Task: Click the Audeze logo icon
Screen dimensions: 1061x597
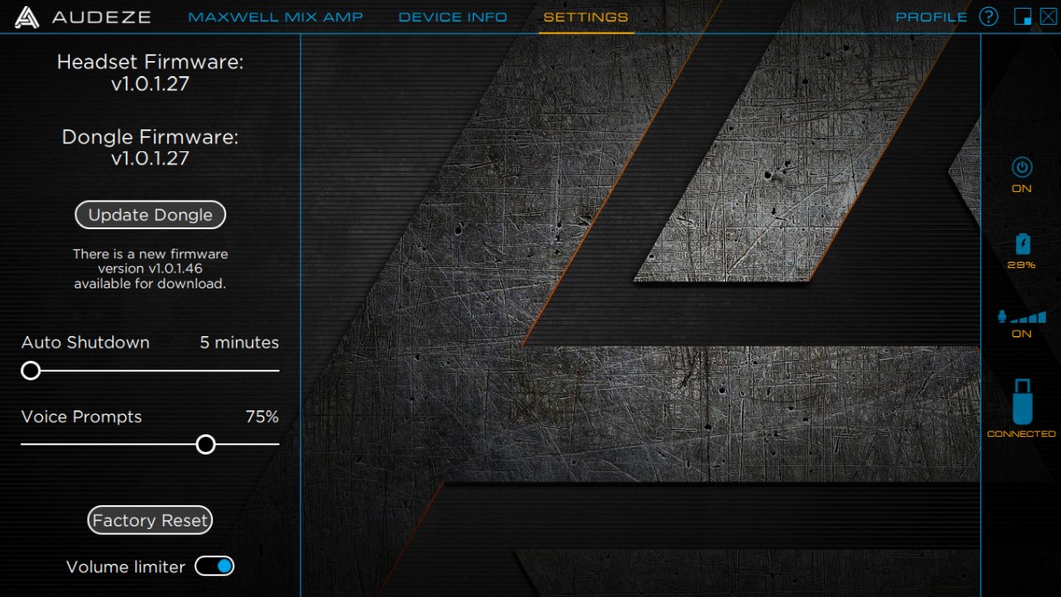Action: pos(27,17)
